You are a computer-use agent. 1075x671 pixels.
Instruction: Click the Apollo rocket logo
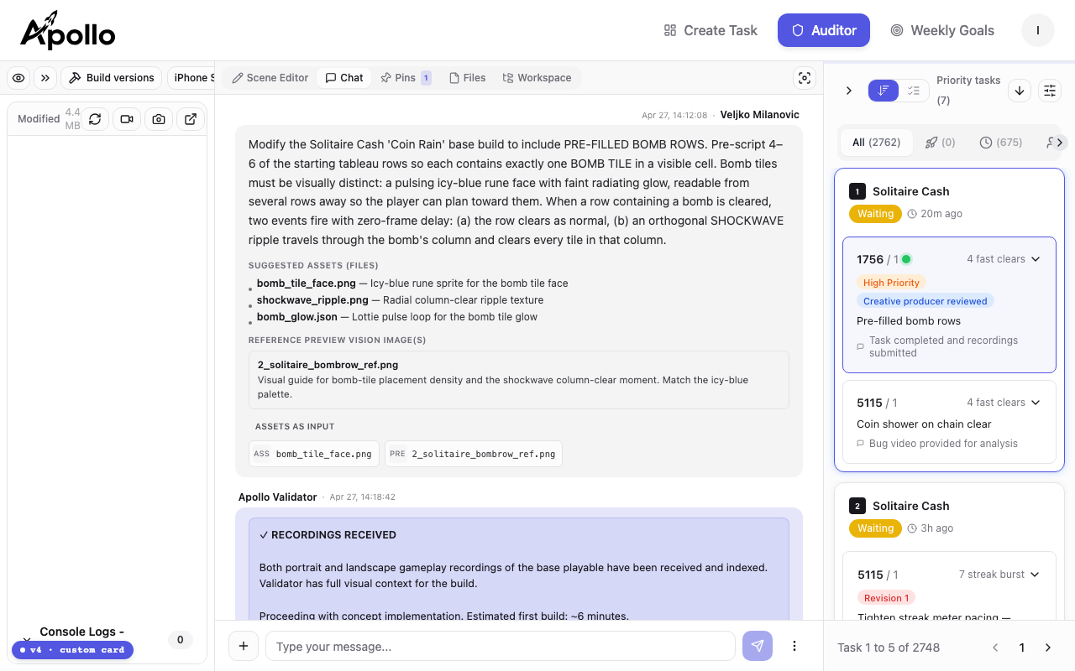point(67,30)
